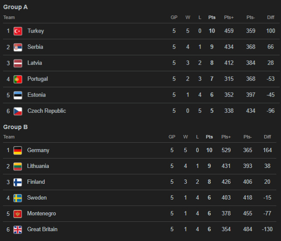The image size is (281, 241).
Task: Click the Finland flag icon
Action: pyautogui.click(x=18, y=182)
